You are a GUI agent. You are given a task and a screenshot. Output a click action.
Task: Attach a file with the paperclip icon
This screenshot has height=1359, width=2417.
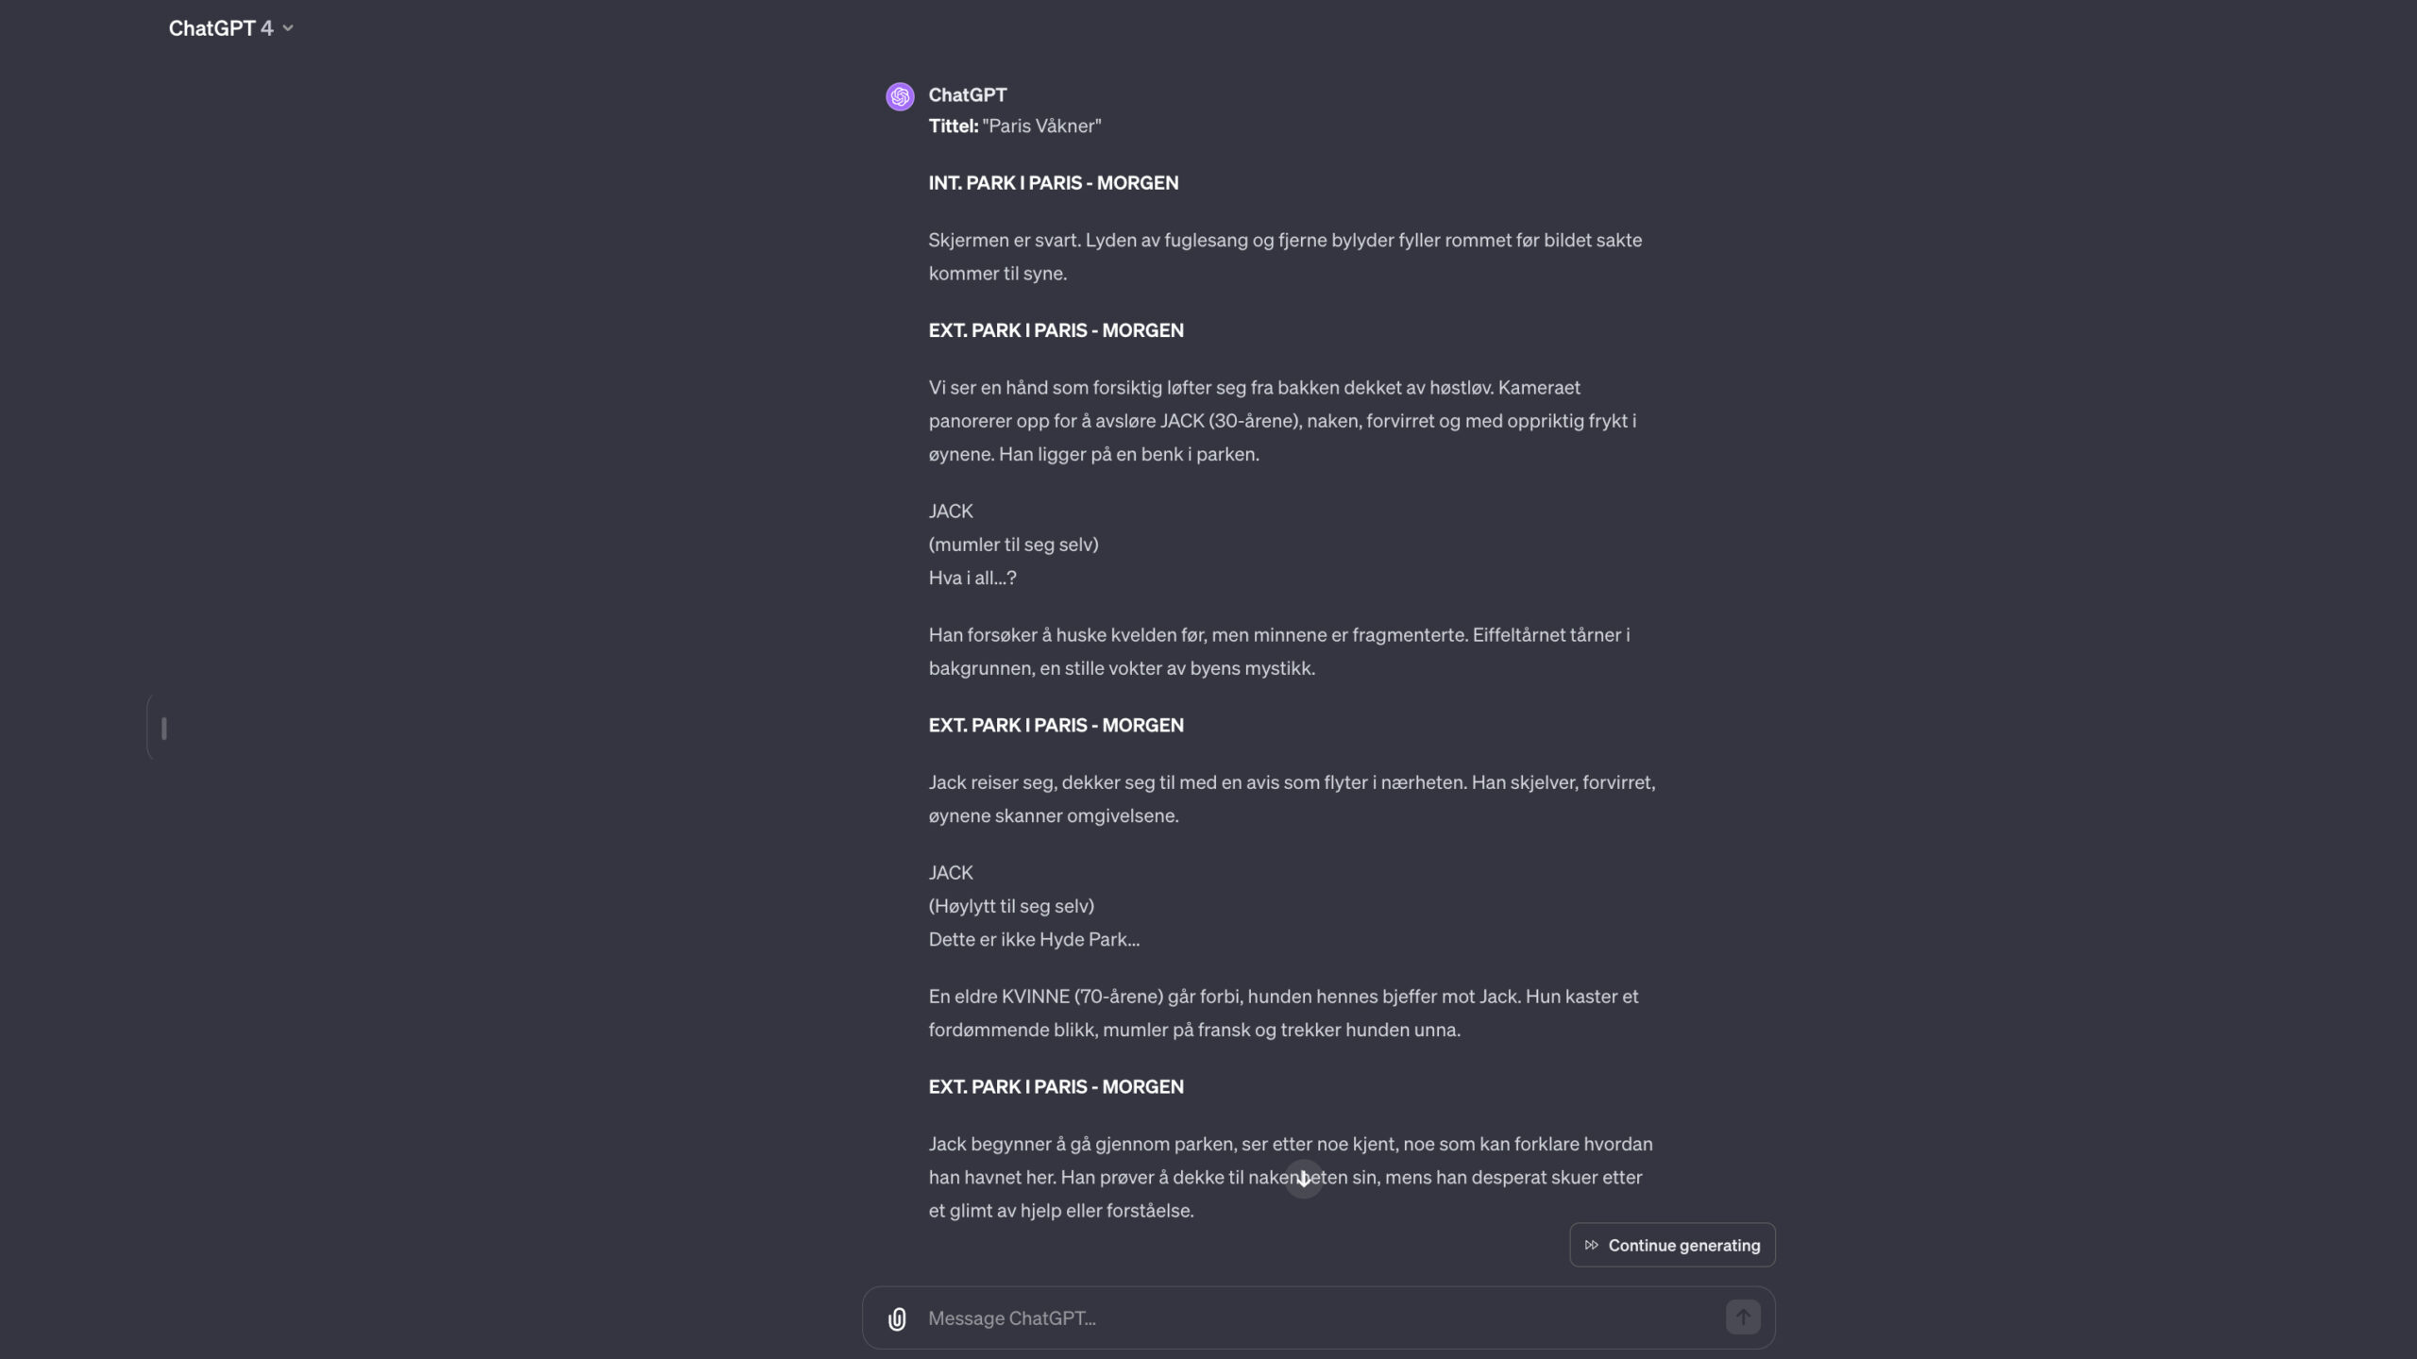pos(897,1318)
